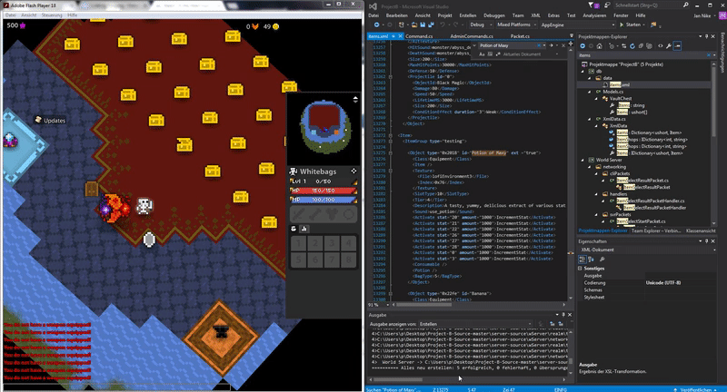This screenshot has height=392, width=727.
Task: Toggle Preview Selected Items in Solution Explorer
Action: [x=677, y=45]
